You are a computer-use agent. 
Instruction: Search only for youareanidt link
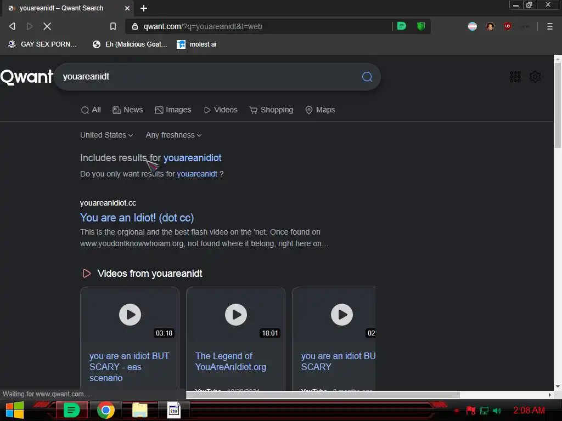click(197, 174)
